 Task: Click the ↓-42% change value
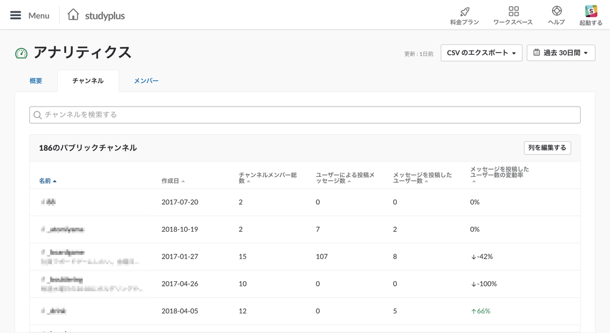[x=481, y=257]
